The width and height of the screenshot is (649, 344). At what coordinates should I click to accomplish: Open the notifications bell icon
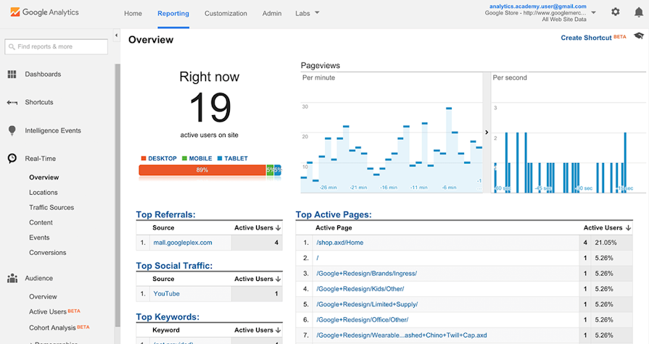[639, 12]
